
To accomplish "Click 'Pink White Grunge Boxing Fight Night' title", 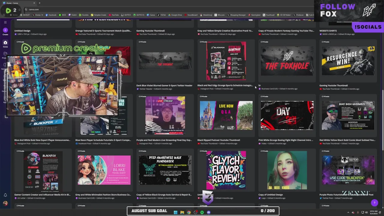I will click(x=286, y=140).
